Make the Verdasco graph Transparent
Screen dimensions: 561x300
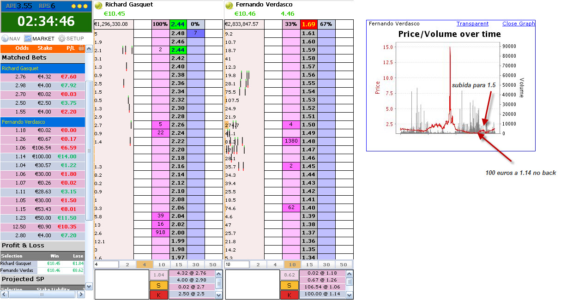tap(472, 24)
